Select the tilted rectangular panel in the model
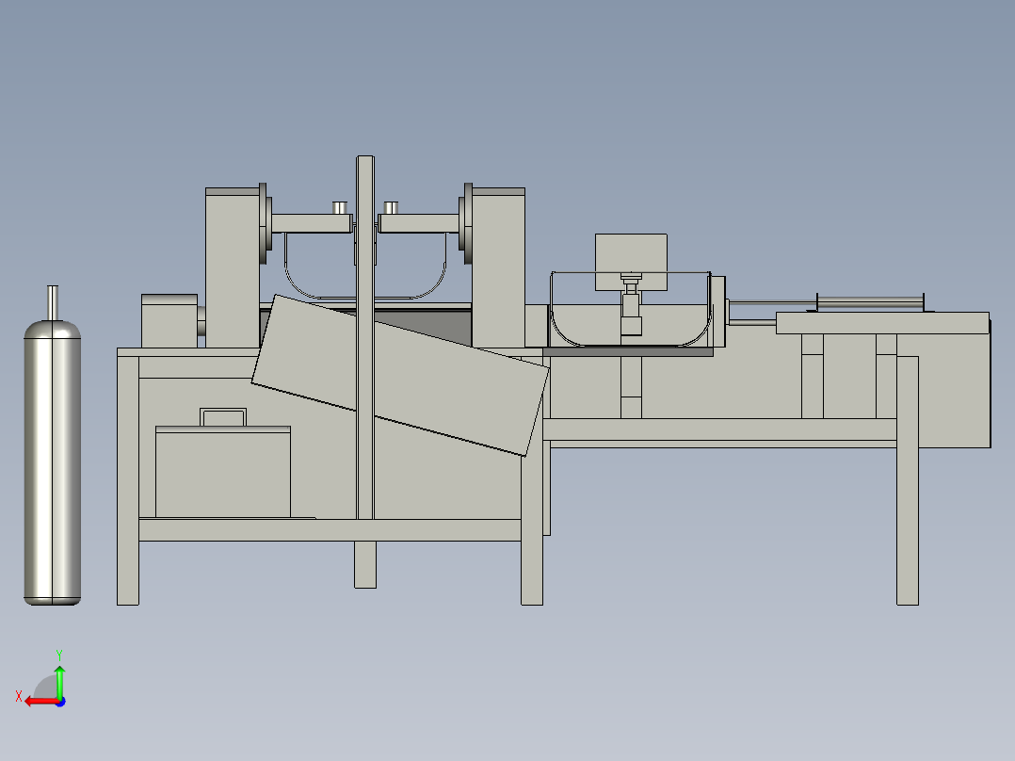This screenshot has height=761, width=1015. point(400,376)
